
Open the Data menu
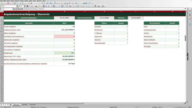30,1
